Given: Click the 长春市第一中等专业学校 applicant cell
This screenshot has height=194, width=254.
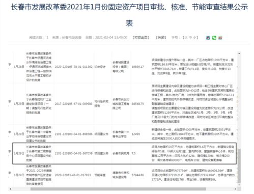Looking at the screenshot, I should click(x=121, y=134).
